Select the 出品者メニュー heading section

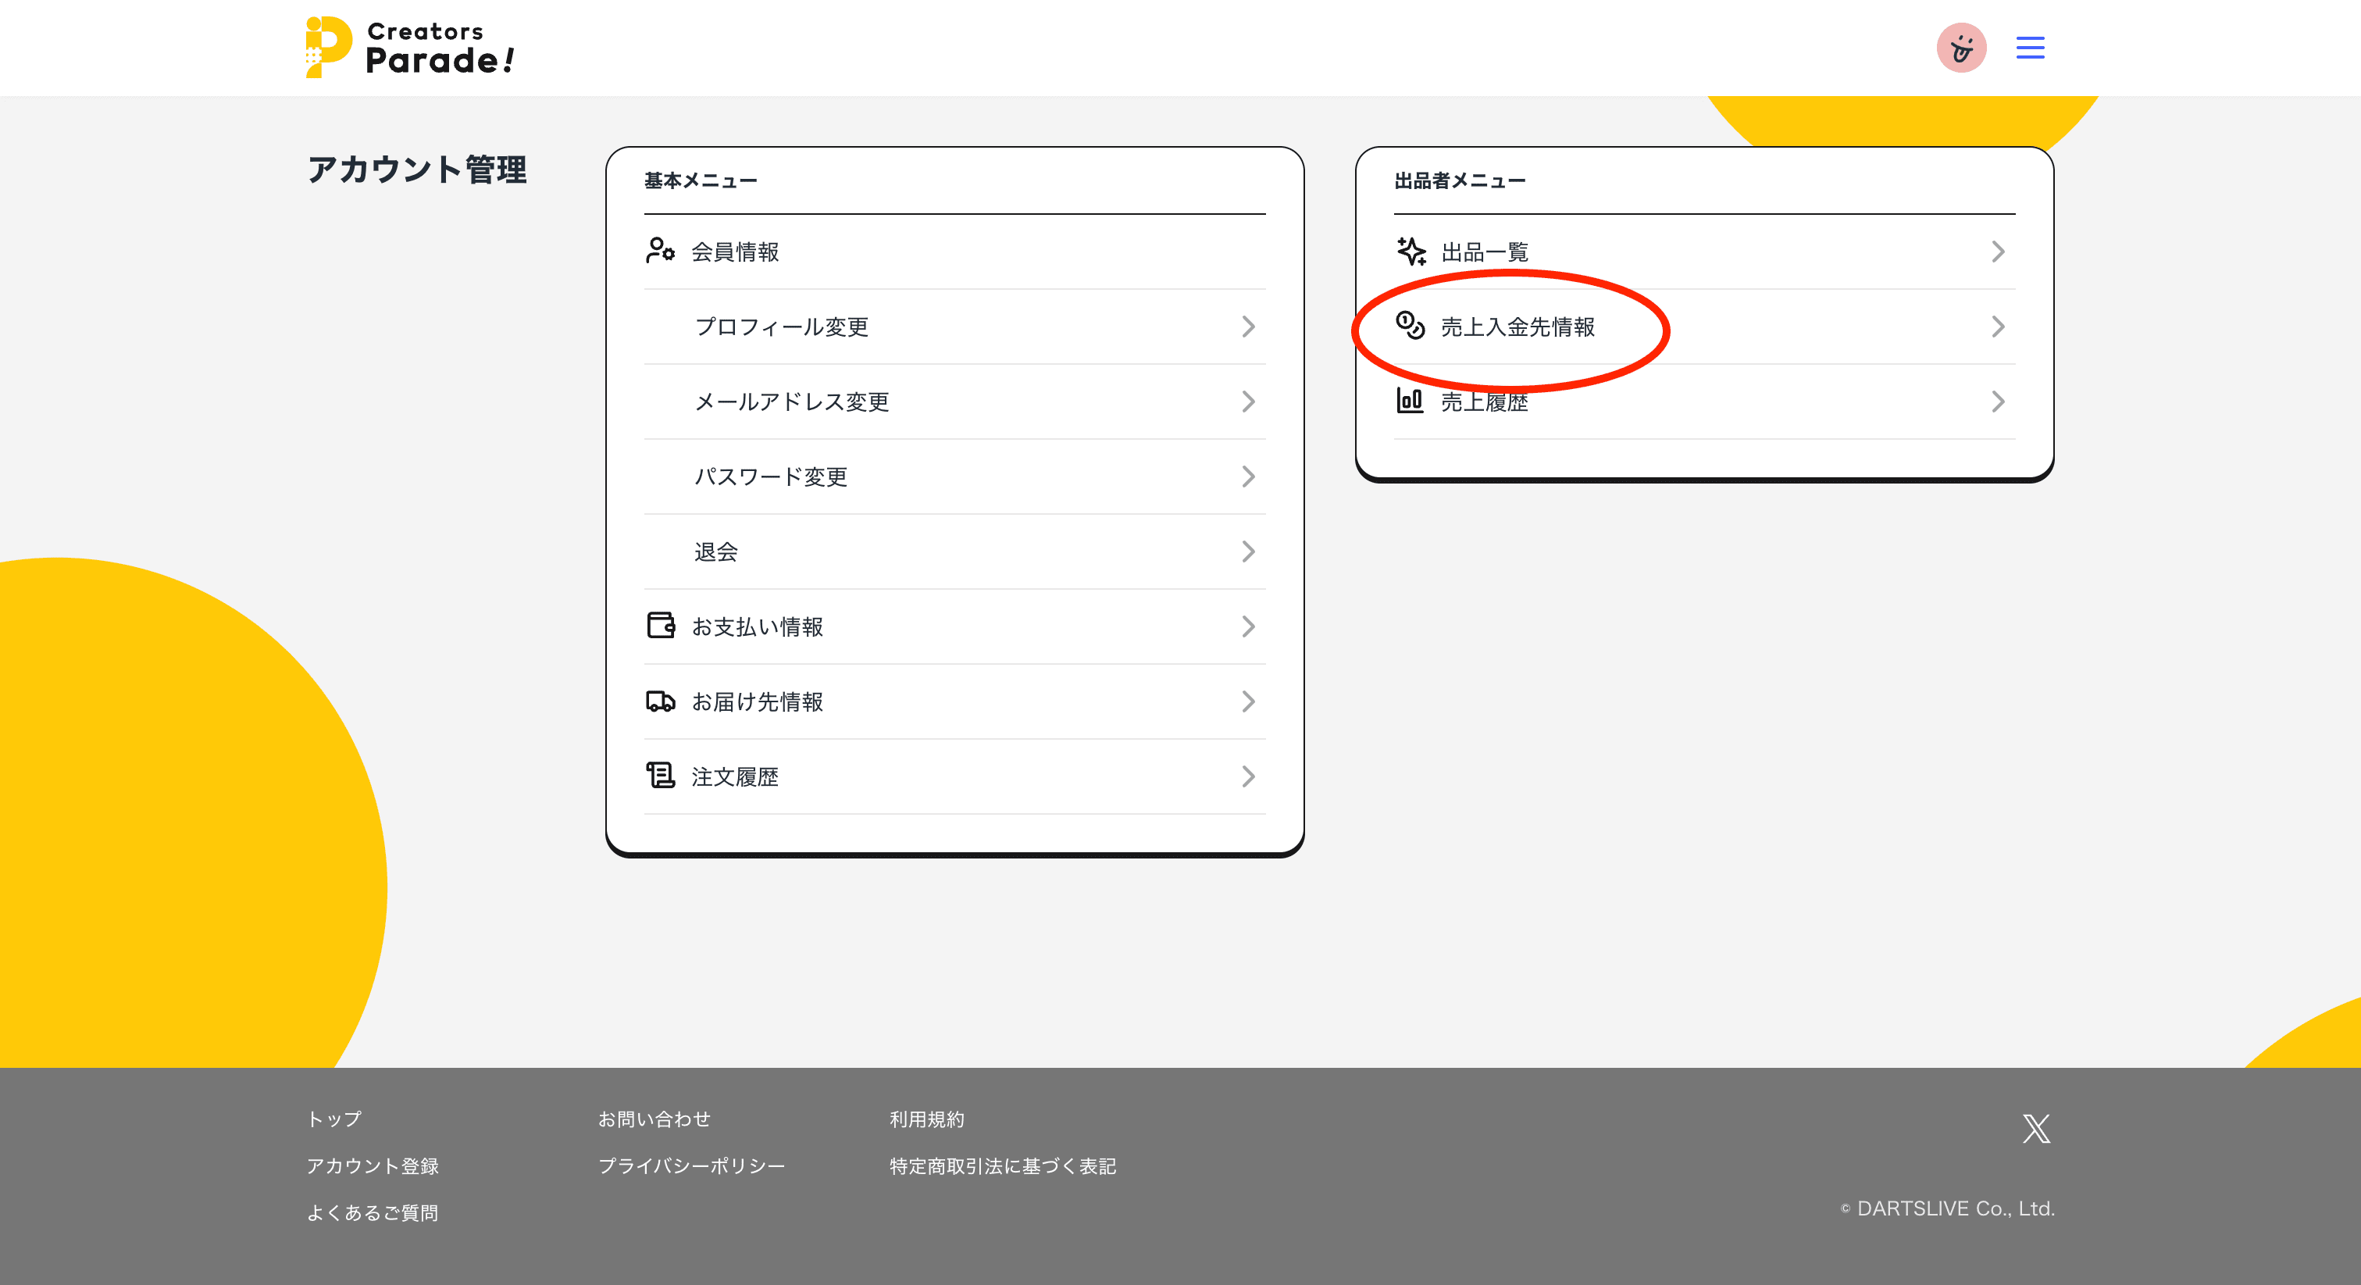point(1457,180)
